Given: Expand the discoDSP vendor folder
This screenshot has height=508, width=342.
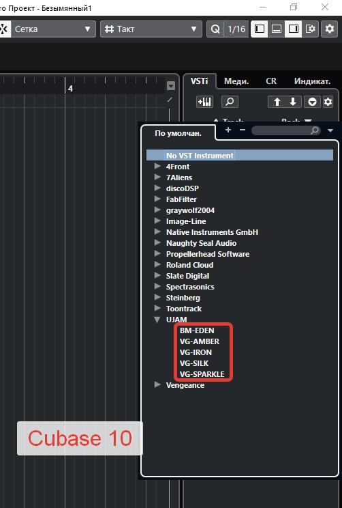Looking at the screenshot, I should pos(157,188).
